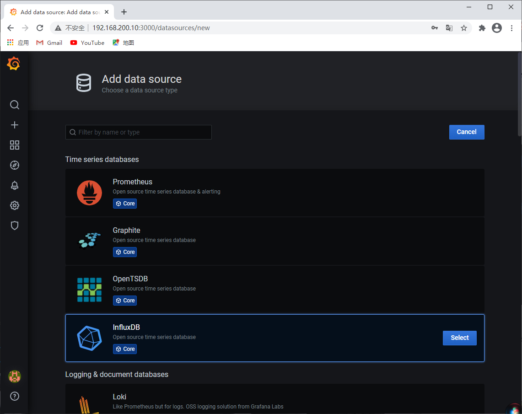This screenshot has width=522, height=414.
Task: Click the Graphite dots logo
Action: 89,241
